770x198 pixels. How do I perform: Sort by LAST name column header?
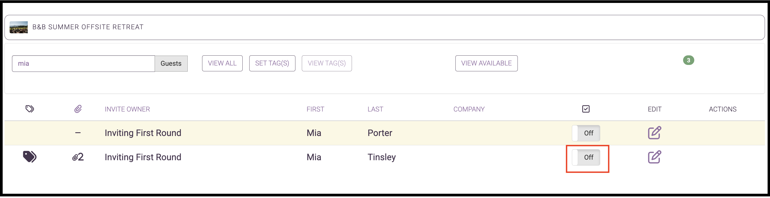click(x=375, y=109)
